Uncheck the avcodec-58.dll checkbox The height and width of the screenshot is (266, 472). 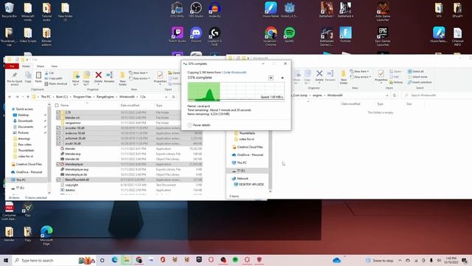tap(58, 128)
